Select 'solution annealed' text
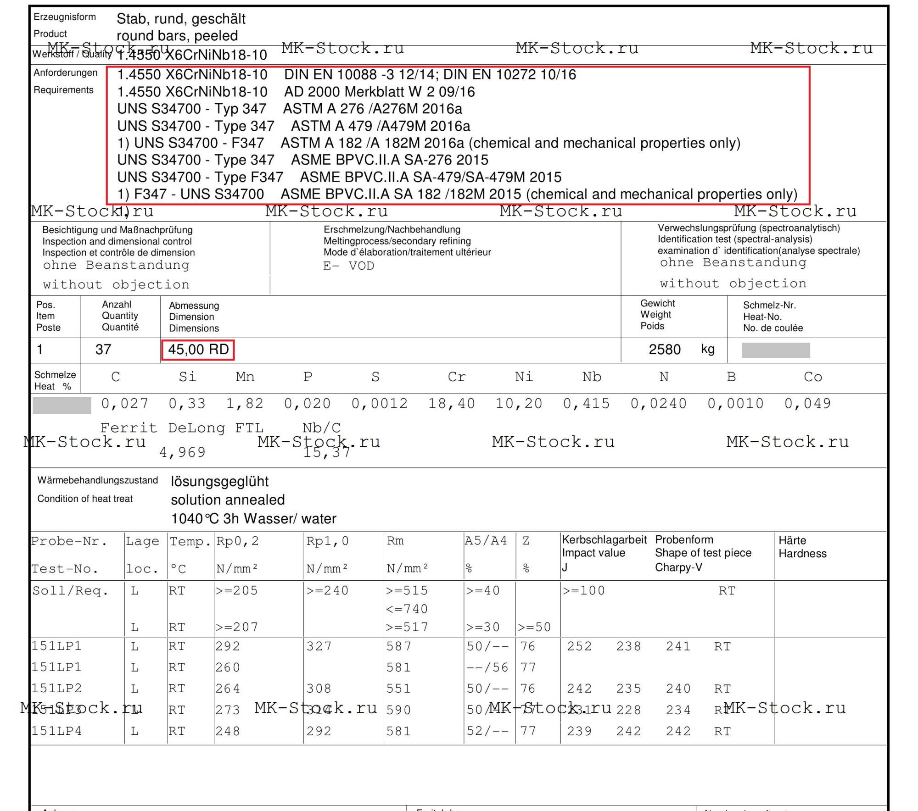918x811 pixels. click(228, 500)
